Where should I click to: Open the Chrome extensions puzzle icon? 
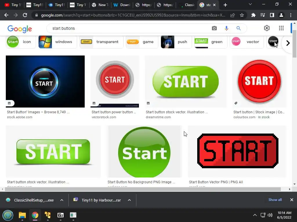(253, 15)
